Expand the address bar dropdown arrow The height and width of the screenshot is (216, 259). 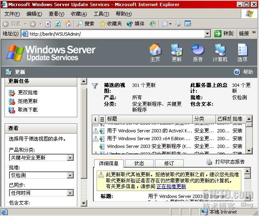(x=208, y=34)
